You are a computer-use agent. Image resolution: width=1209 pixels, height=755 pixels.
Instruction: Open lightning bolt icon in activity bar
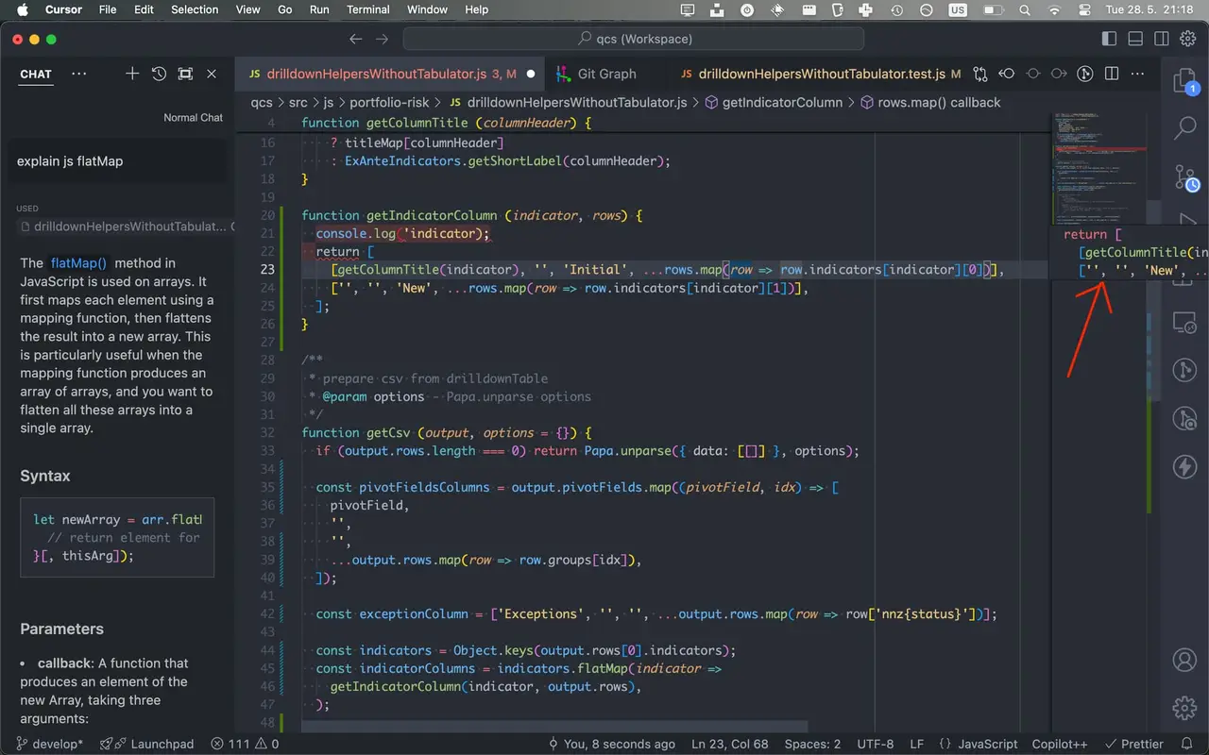(x=1185, y=466)
